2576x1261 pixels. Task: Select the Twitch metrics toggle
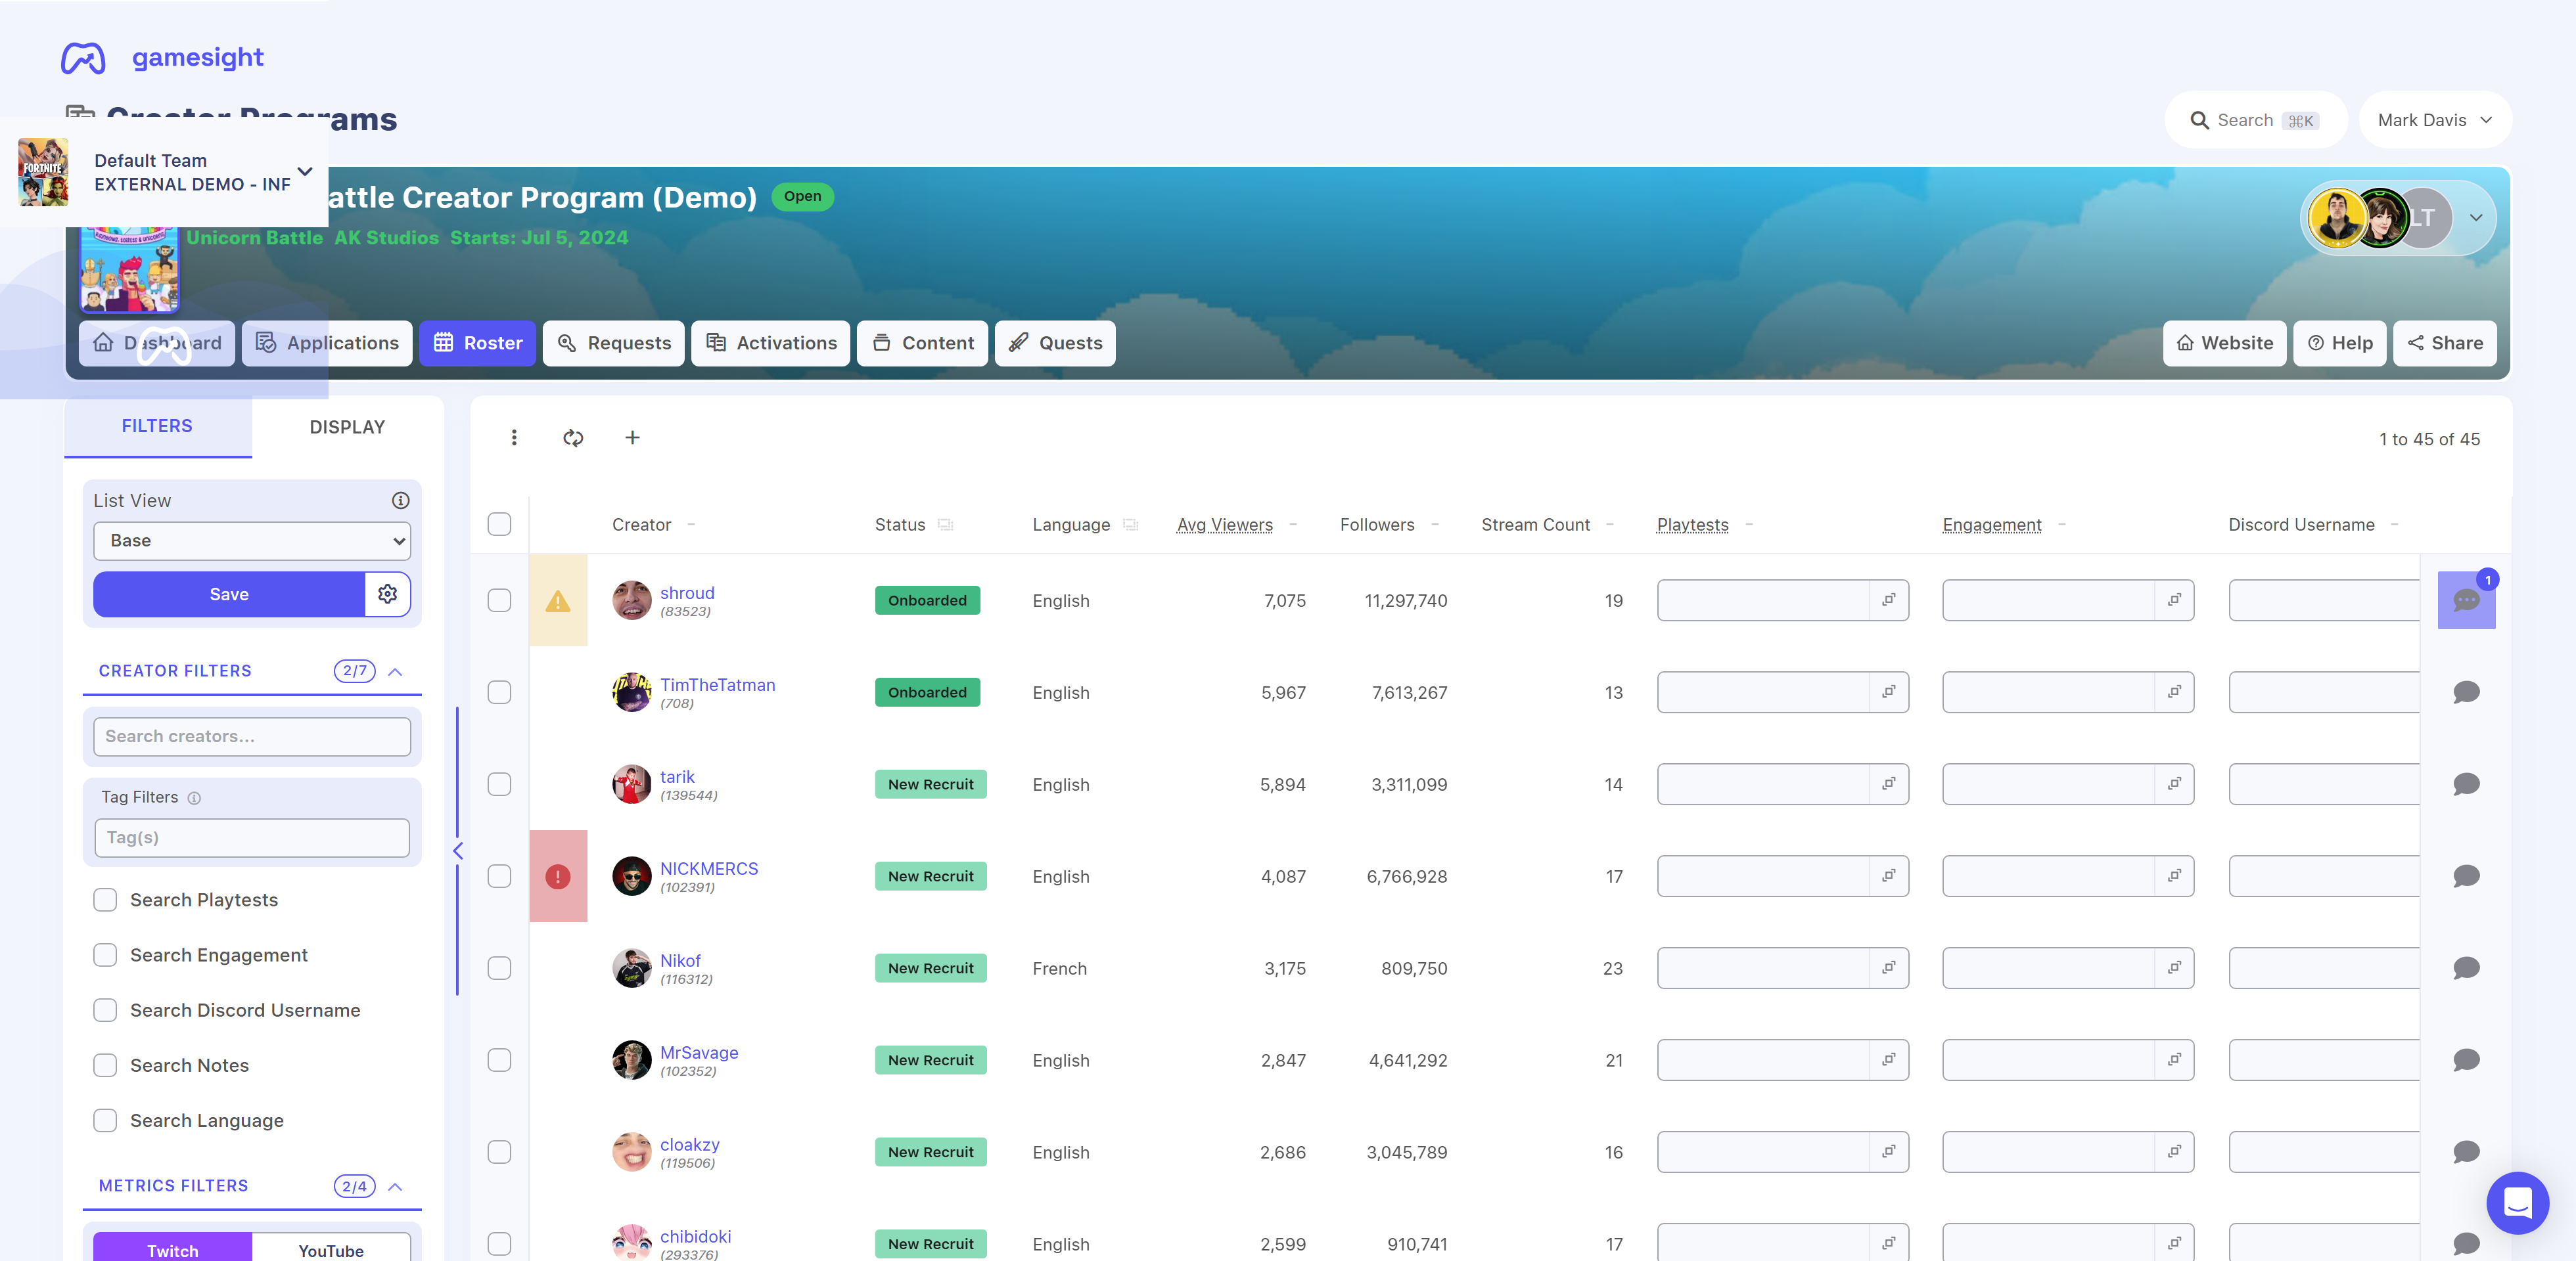[x=172, y=1248]
